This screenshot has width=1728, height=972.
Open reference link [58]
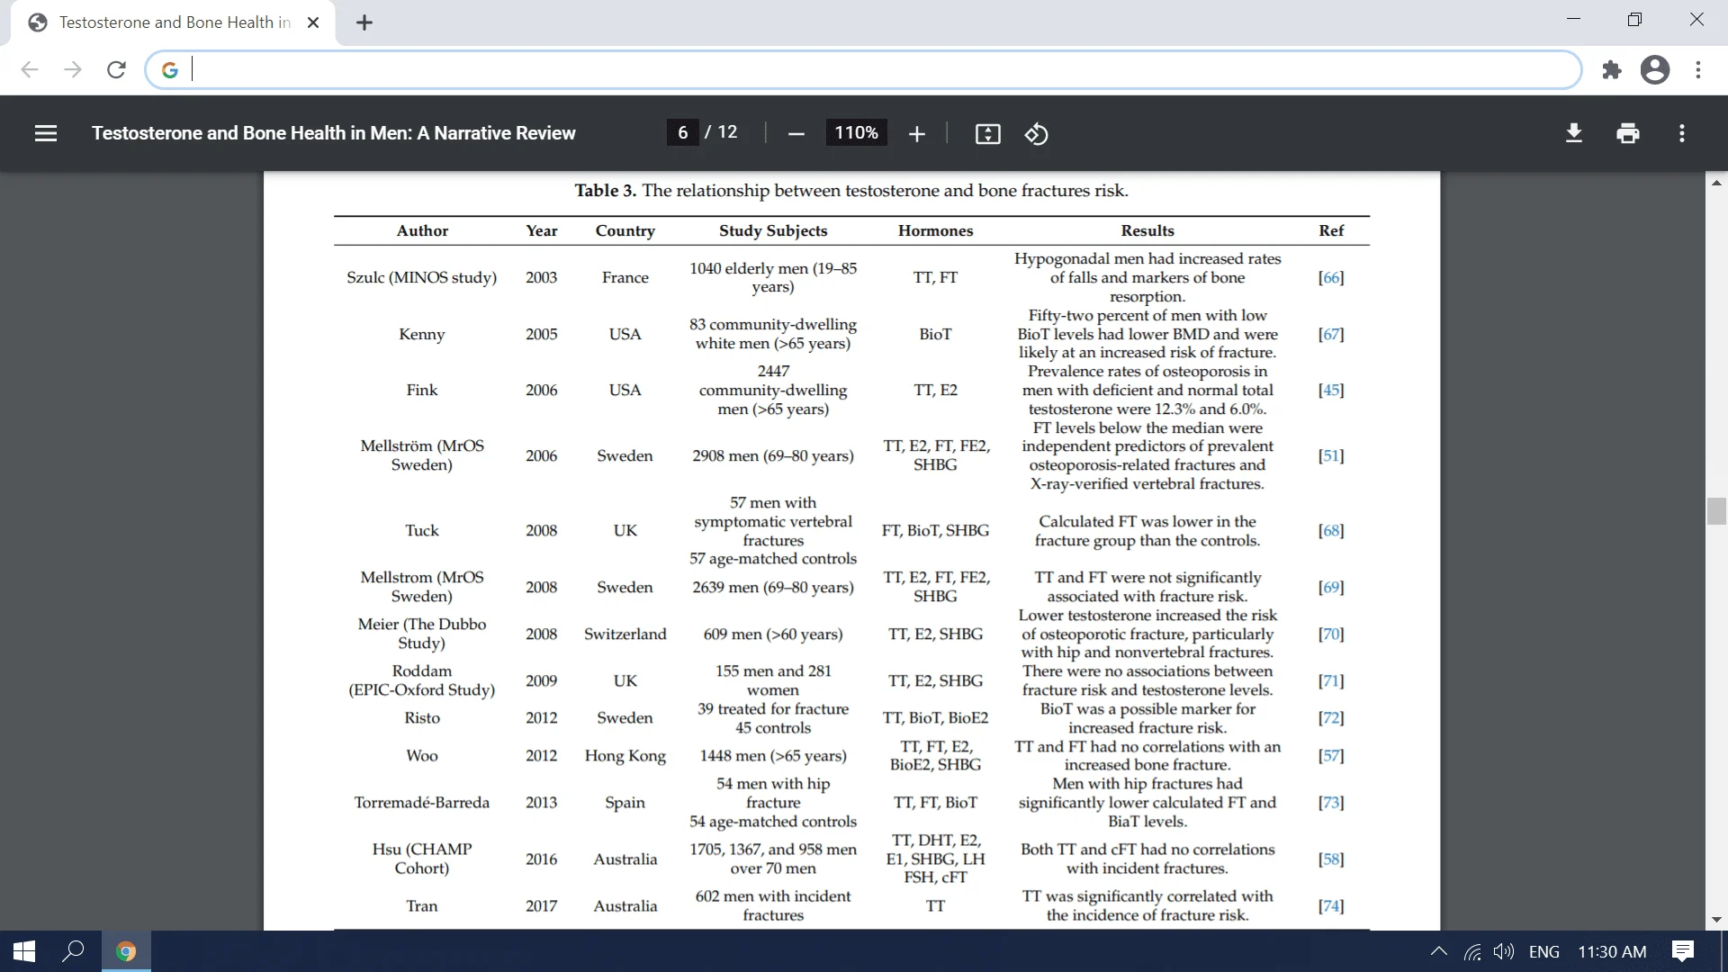[x=1331, y=859]
